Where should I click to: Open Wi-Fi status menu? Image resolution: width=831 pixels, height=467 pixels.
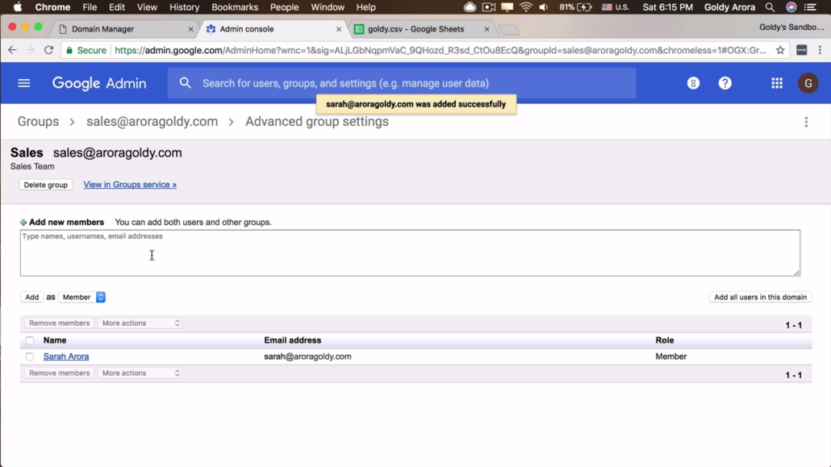coord(526,7)
